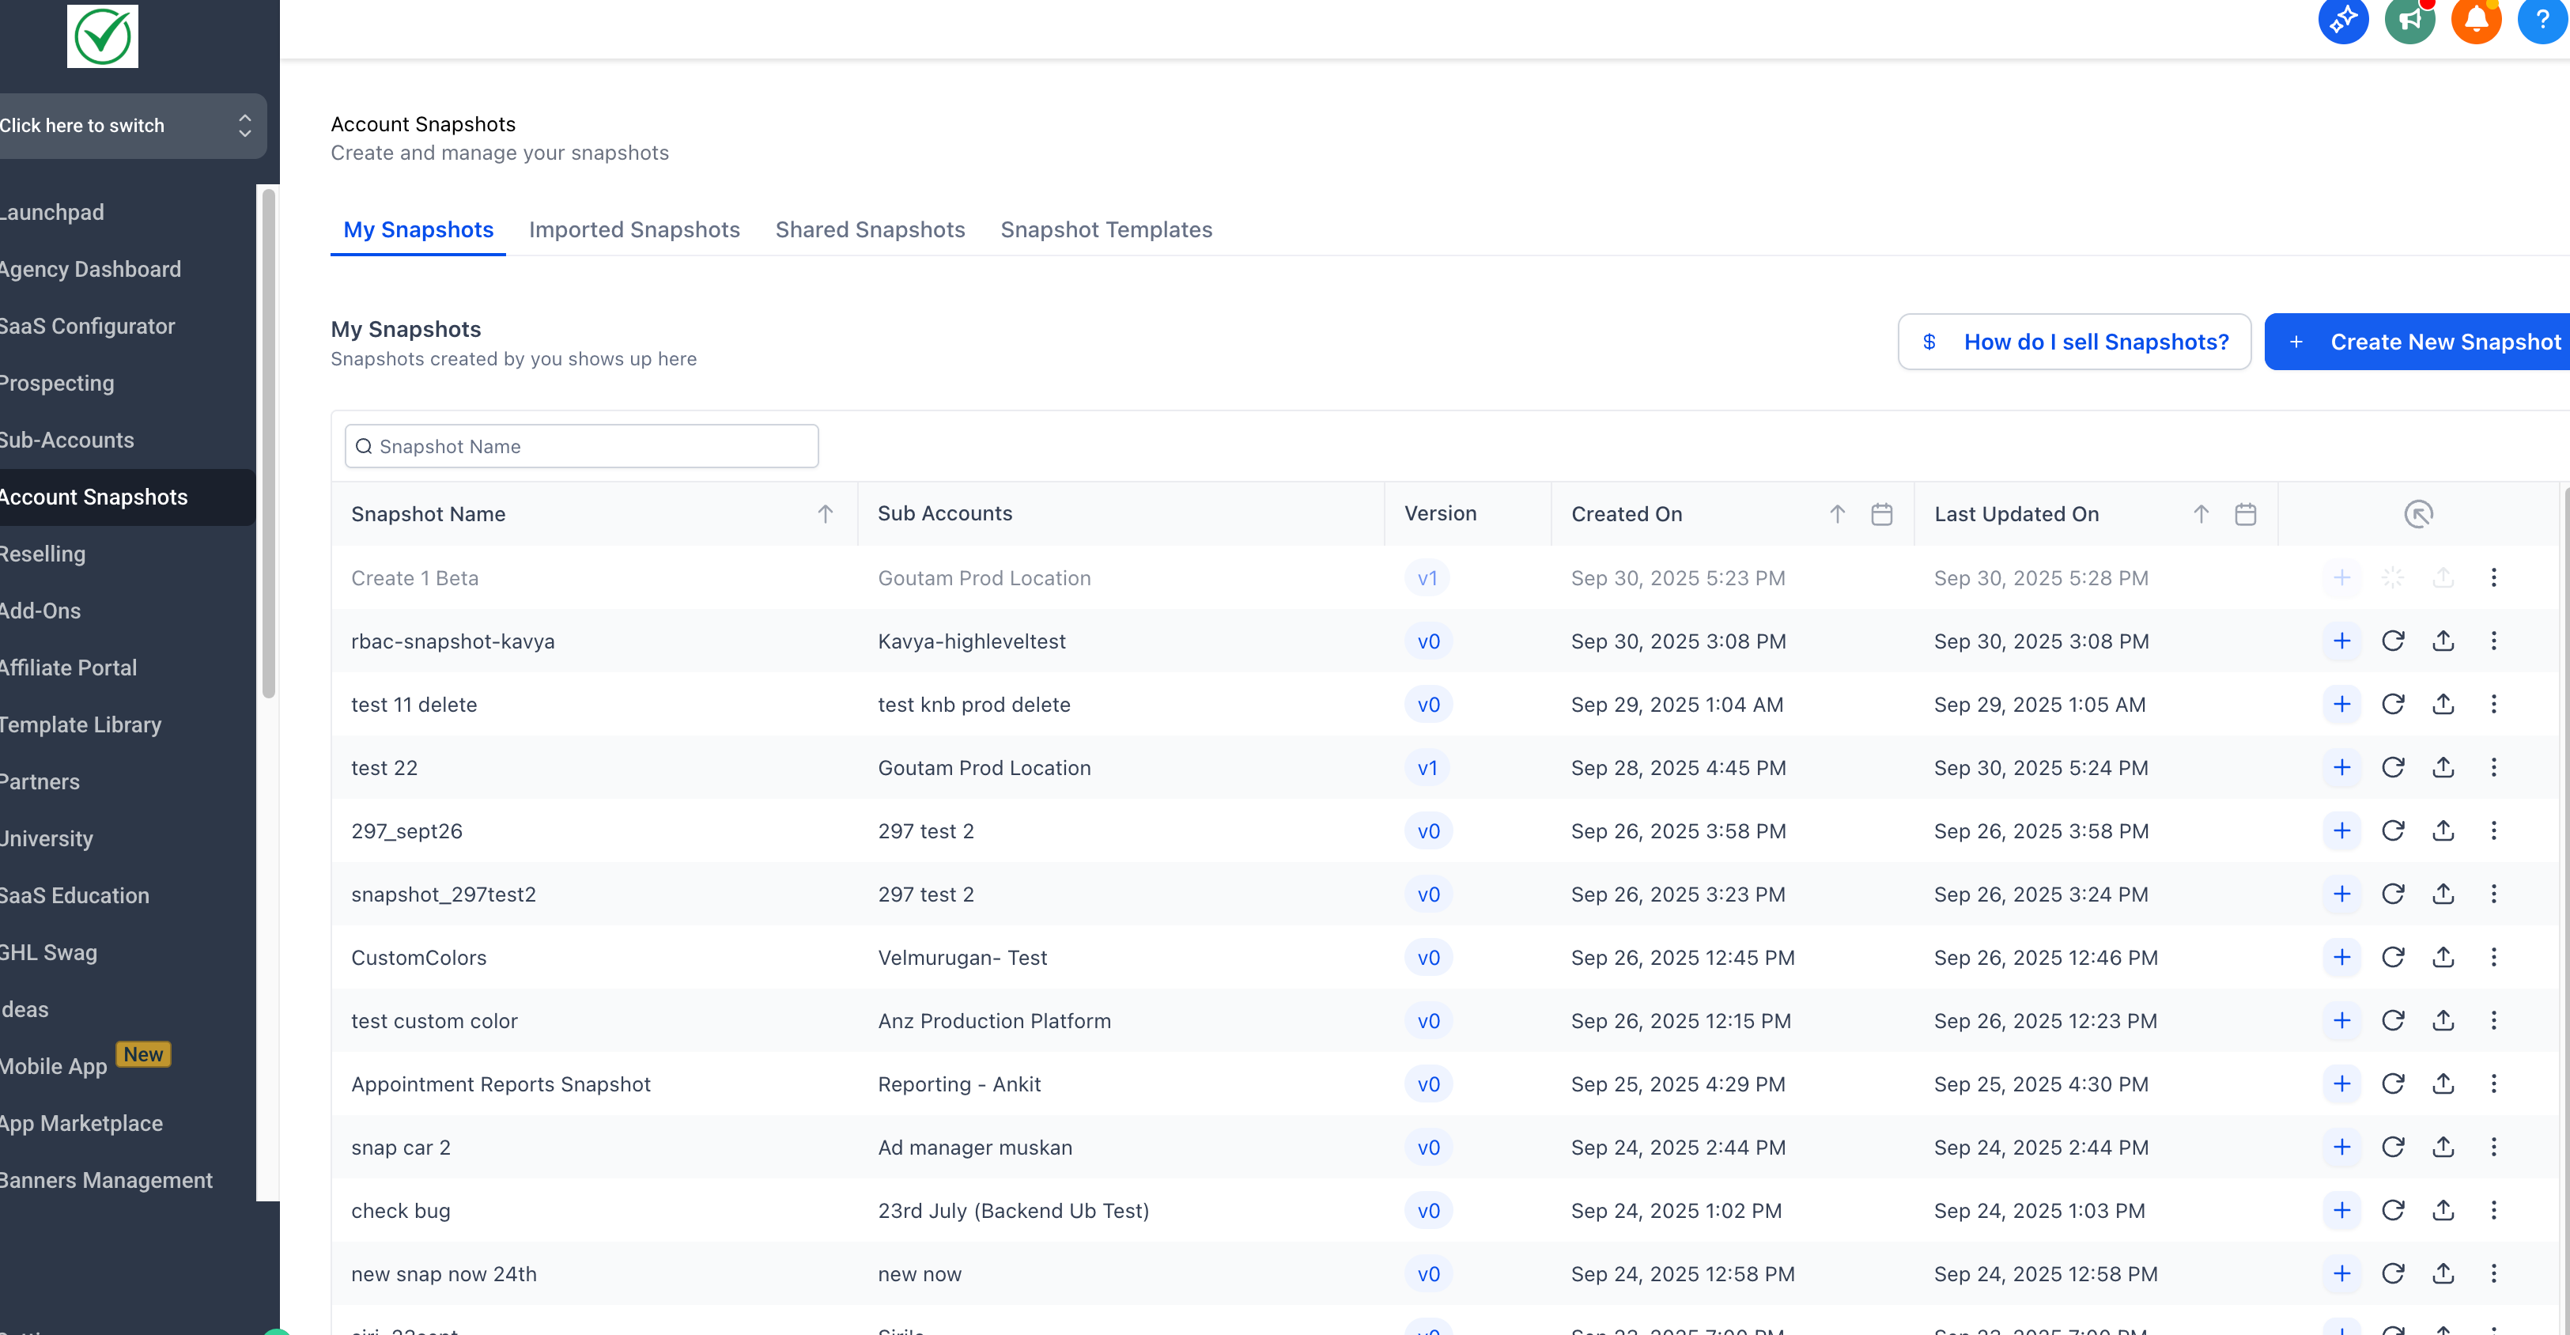Click the plus icon on snap car 2 row
This screenshot has width=2570, height=1335.
pos(2342,1148)
